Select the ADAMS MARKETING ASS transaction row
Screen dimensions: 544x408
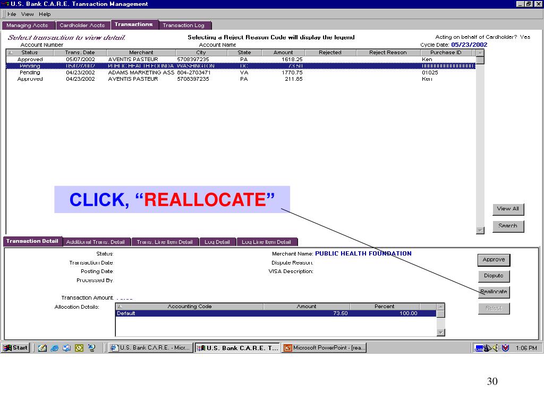pos(241,72)
